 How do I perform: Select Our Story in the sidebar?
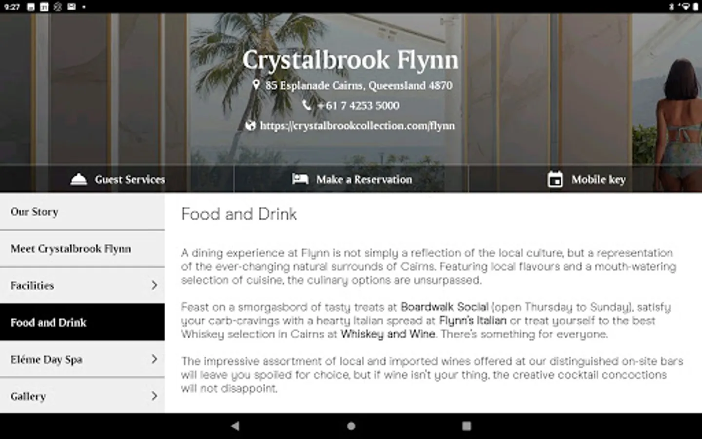click(x=82, y=212)
